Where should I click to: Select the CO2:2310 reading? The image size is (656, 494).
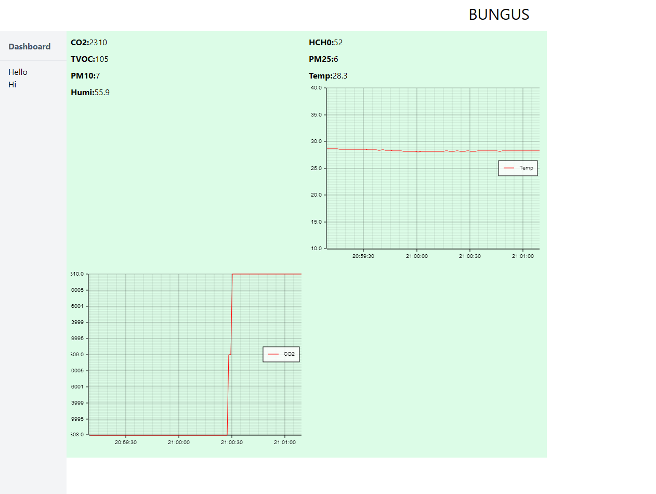pyautogui.click(x=88, y=43)
